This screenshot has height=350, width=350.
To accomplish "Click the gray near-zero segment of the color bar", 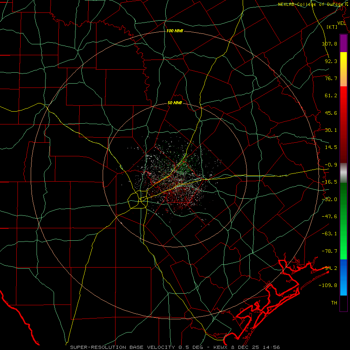I will pyautogui.click(x=343, y=173).
